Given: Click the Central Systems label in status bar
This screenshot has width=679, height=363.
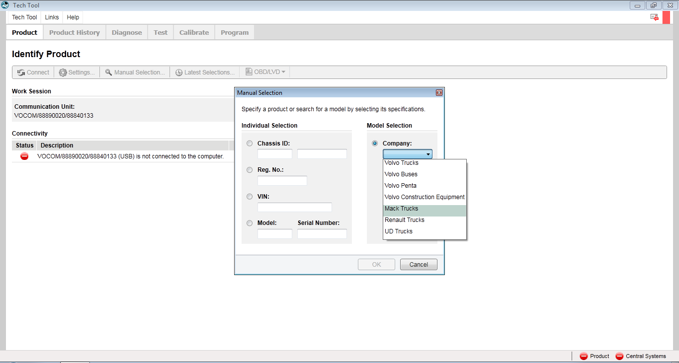Looking at the screenshot, I should [x=646, y=356].
